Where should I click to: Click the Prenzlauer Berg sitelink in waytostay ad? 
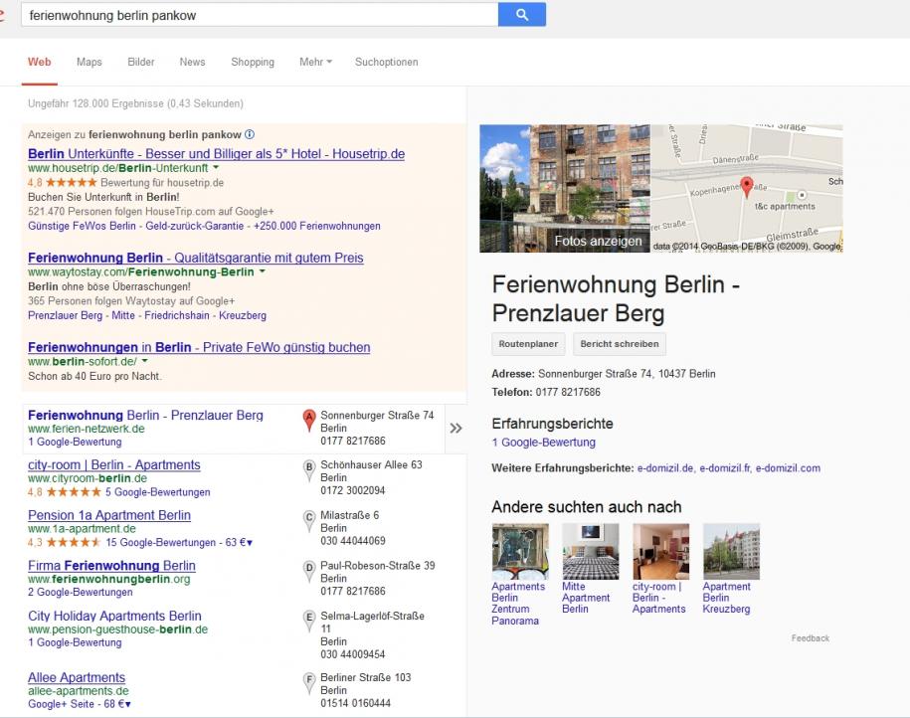click(x=65, y=315)
